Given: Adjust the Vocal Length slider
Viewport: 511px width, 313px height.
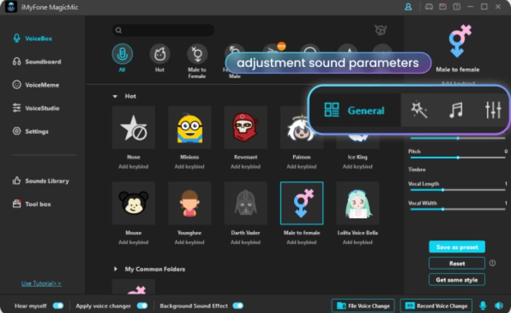Looking at the screenshot, I should pos(458,190).
